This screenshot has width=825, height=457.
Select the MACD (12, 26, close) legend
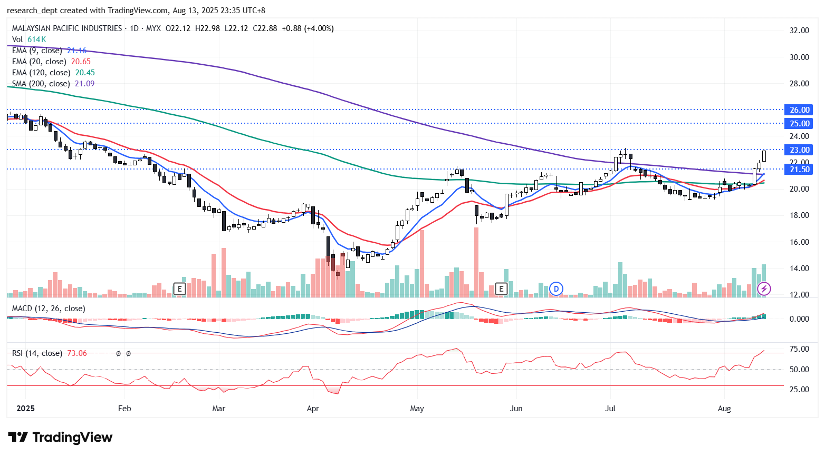[49, 309]
